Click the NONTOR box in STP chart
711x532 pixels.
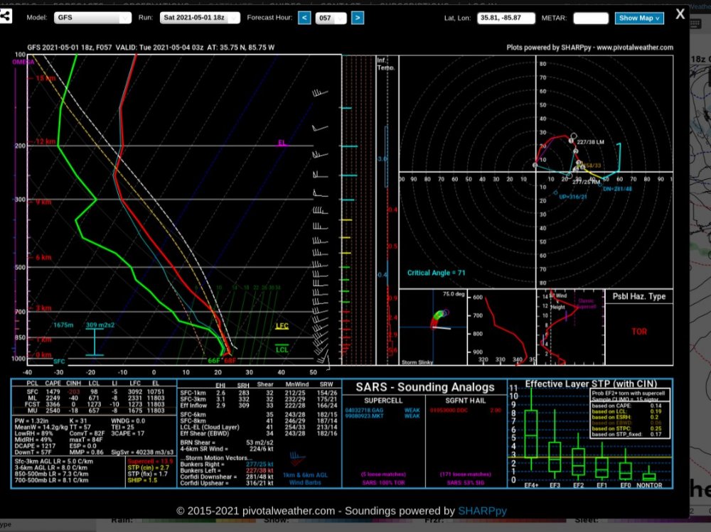point(649,477)
